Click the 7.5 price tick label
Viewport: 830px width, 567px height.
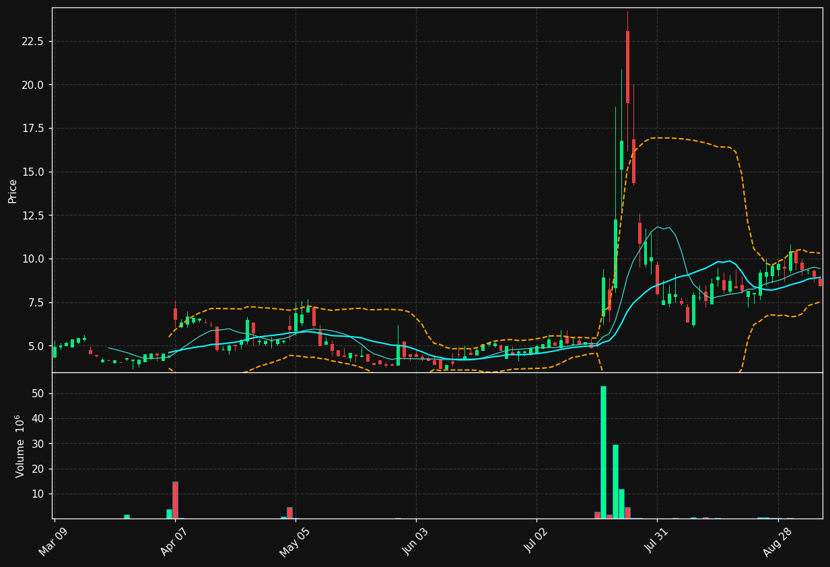tap(35, 303)
